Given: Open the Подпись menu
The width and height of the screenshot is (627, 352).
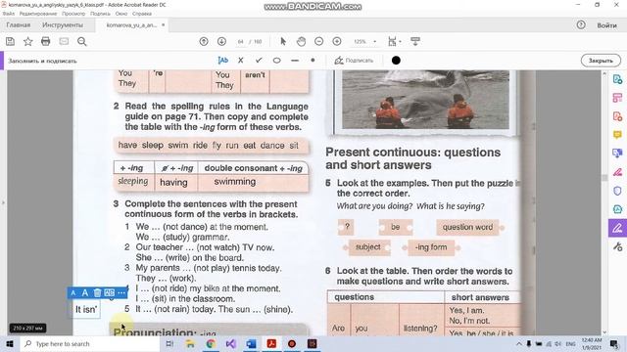Looking at the screenshot, I should pyautogui.click(x=100, y=14).
